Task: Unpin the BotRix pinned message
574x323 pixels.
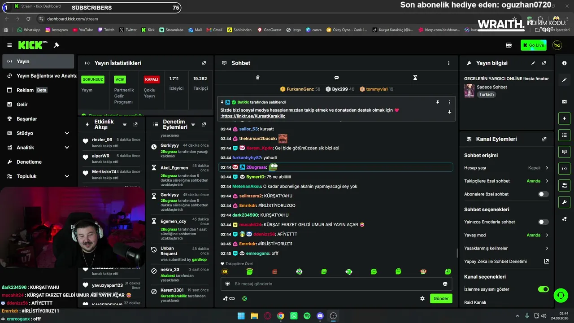Action: point(437,102)
